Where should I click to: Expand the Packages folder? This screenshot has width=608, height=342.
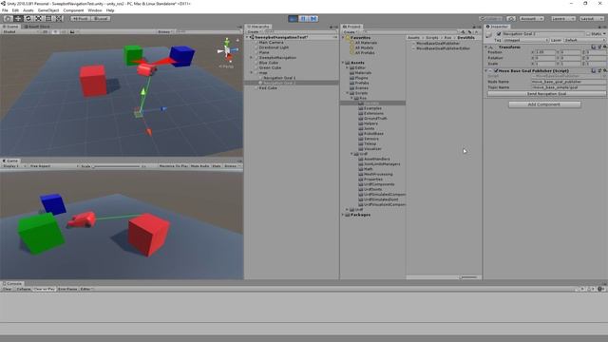point(343,215)
